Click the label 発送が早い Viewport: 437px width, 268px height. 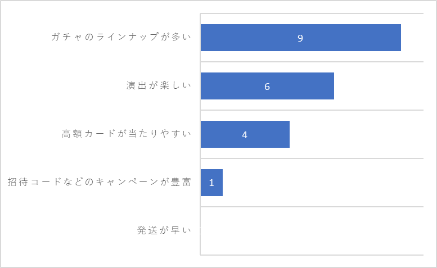[164, 230]
